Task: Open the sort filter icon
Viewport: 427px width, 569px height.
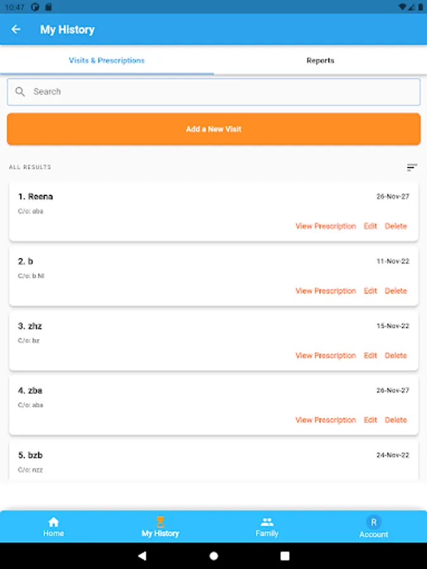Action: click(x=412, y=168)
